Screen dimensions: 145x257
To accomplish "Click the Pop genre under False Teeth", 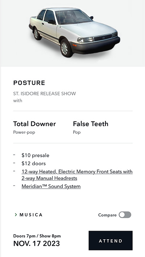I will pyautogui.click(x=77, y=132).
